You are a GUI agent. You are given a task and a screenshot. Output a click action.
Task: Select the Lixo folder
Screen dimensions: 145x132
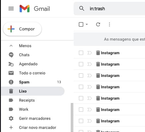click(33, 91)
